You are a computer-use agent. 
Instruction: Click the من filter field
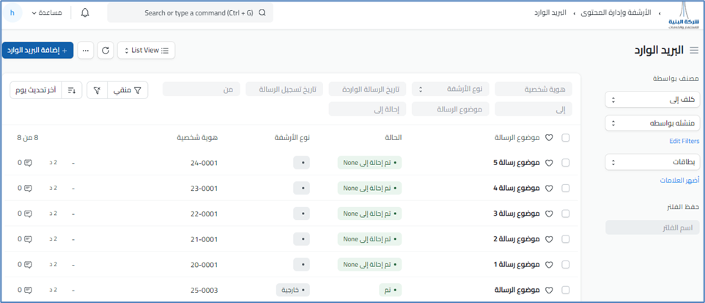(x=202, y=90)
